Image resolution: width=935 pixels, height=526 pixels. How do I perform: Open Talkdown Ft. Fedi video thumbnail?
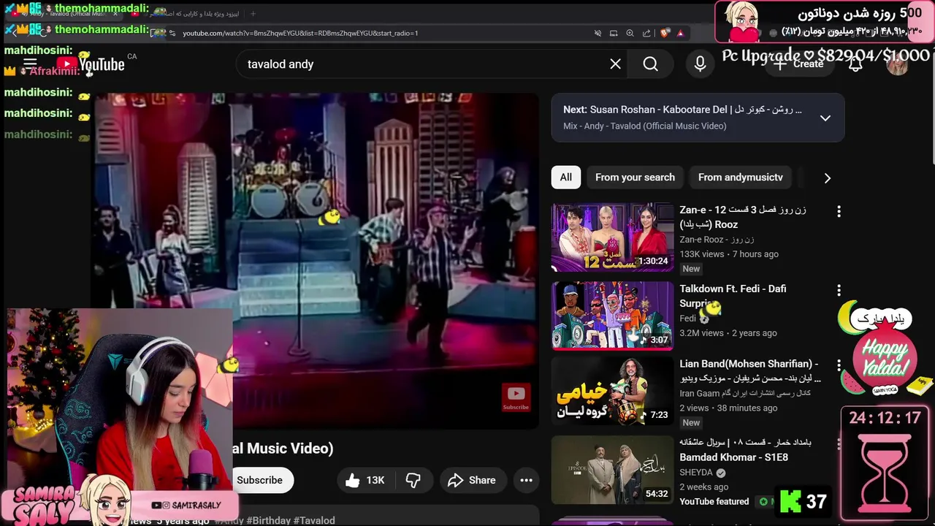[613, 316]
